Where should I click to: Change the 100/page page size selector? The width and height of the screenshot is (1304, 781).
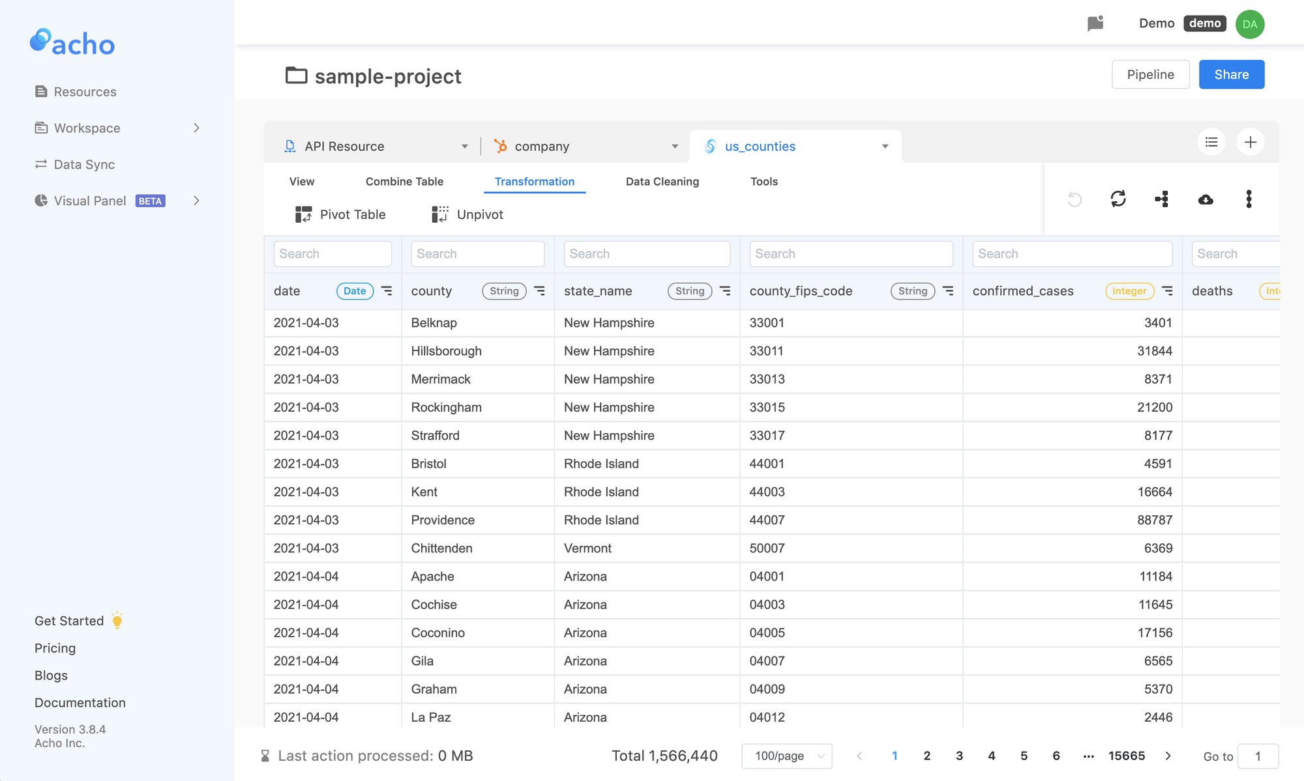pos(786,756)
